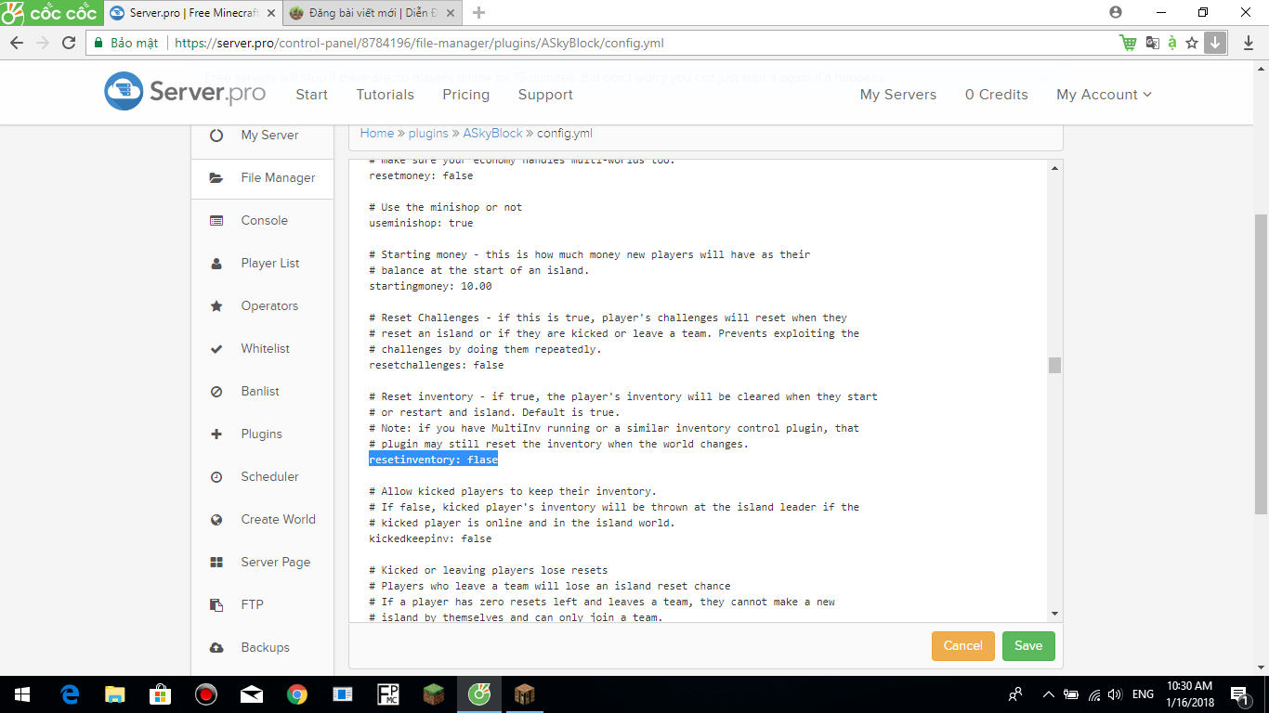Open the Mail app from the taskbar
Viewport: 1269px width, 713px height.
252,694
